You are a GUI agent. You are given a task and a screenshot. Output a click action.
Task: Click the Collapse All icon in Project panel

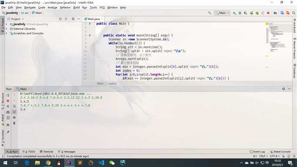point(66,19)
